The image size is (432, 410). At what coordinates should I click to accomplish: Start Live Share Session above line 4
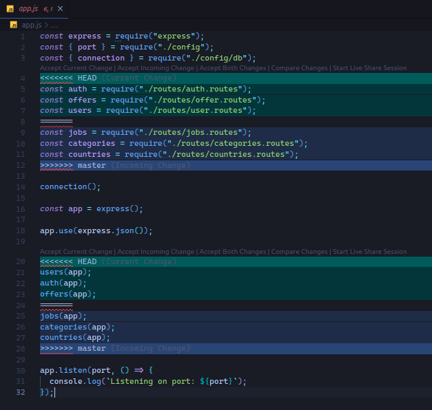pos(370,68)
